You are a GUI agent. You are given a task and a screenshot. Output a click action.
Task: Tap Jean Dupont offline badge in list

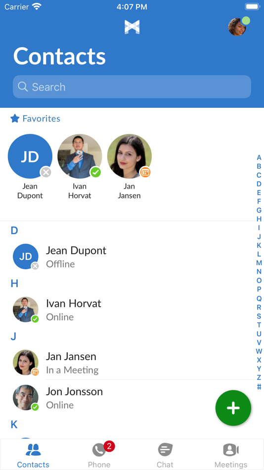click(x=35, y=266)
